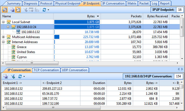Select the Cyprus tree row
This screenshot has width=185, height=111.
(x=90, y=57)
